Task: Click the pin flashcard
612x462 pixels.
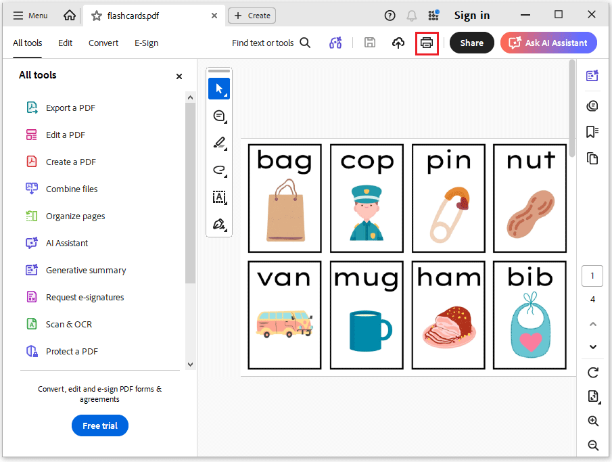Action: click(448, 198)
